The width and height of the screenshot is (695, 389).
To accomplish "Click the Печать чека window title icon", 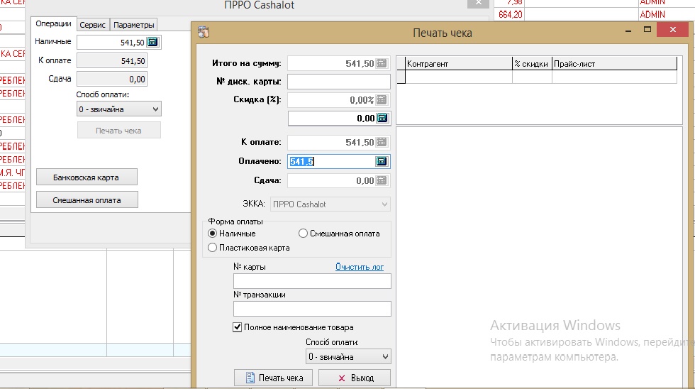I will pos(204,32).
